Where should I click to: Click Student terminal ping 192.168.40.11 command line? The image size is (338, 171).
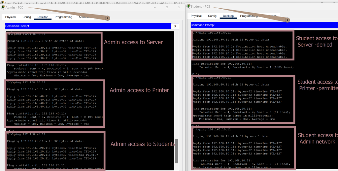[212, 78]
